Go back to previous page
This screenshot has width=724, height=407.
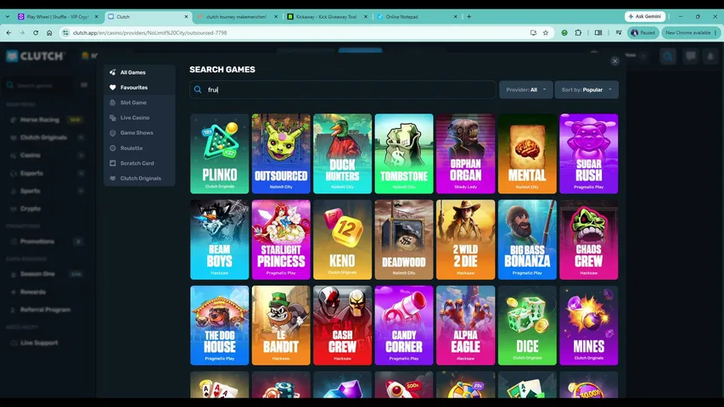pos(8,33)
